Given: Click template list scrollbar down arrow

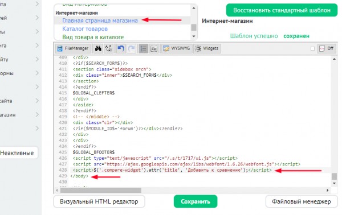Looking at the screenshot, I should click(x=194, y=36).
